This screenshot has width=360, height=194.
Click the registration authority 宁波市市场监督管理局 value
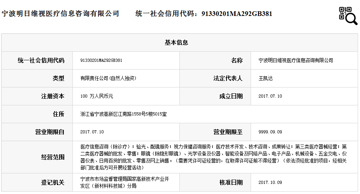pyautogui.click(x=125, y=182)
